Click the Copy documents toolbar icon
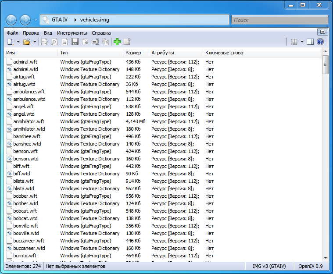Screen dimensions: 333x274 pos(106,42)
